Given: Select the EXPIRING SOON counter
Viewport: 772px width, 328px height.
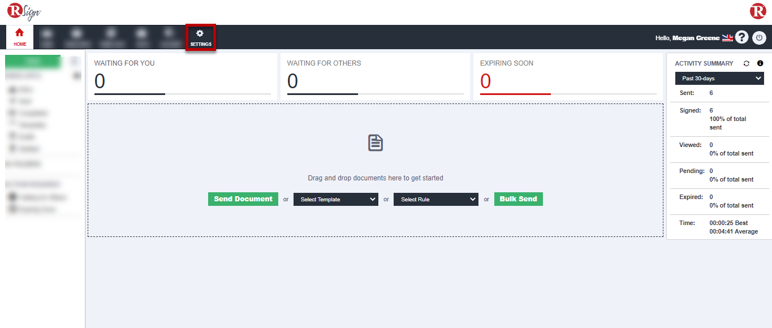Looking at the screenshot, I should pyautogui.click(x=486, y=81).
